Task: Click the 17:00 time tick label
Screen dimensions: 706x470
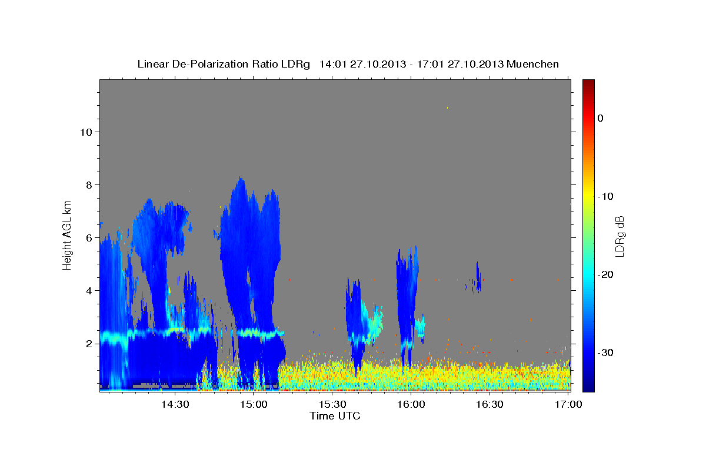Action: pos(568,404)
